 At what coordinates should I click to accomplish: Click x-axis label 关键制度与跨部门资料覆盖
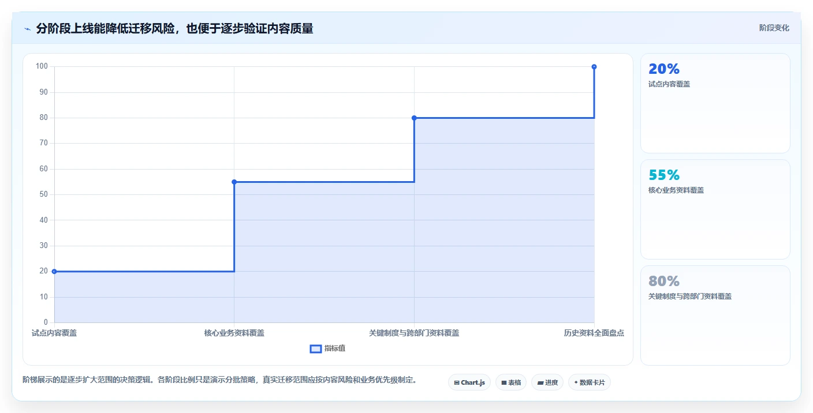click(414, 333)
